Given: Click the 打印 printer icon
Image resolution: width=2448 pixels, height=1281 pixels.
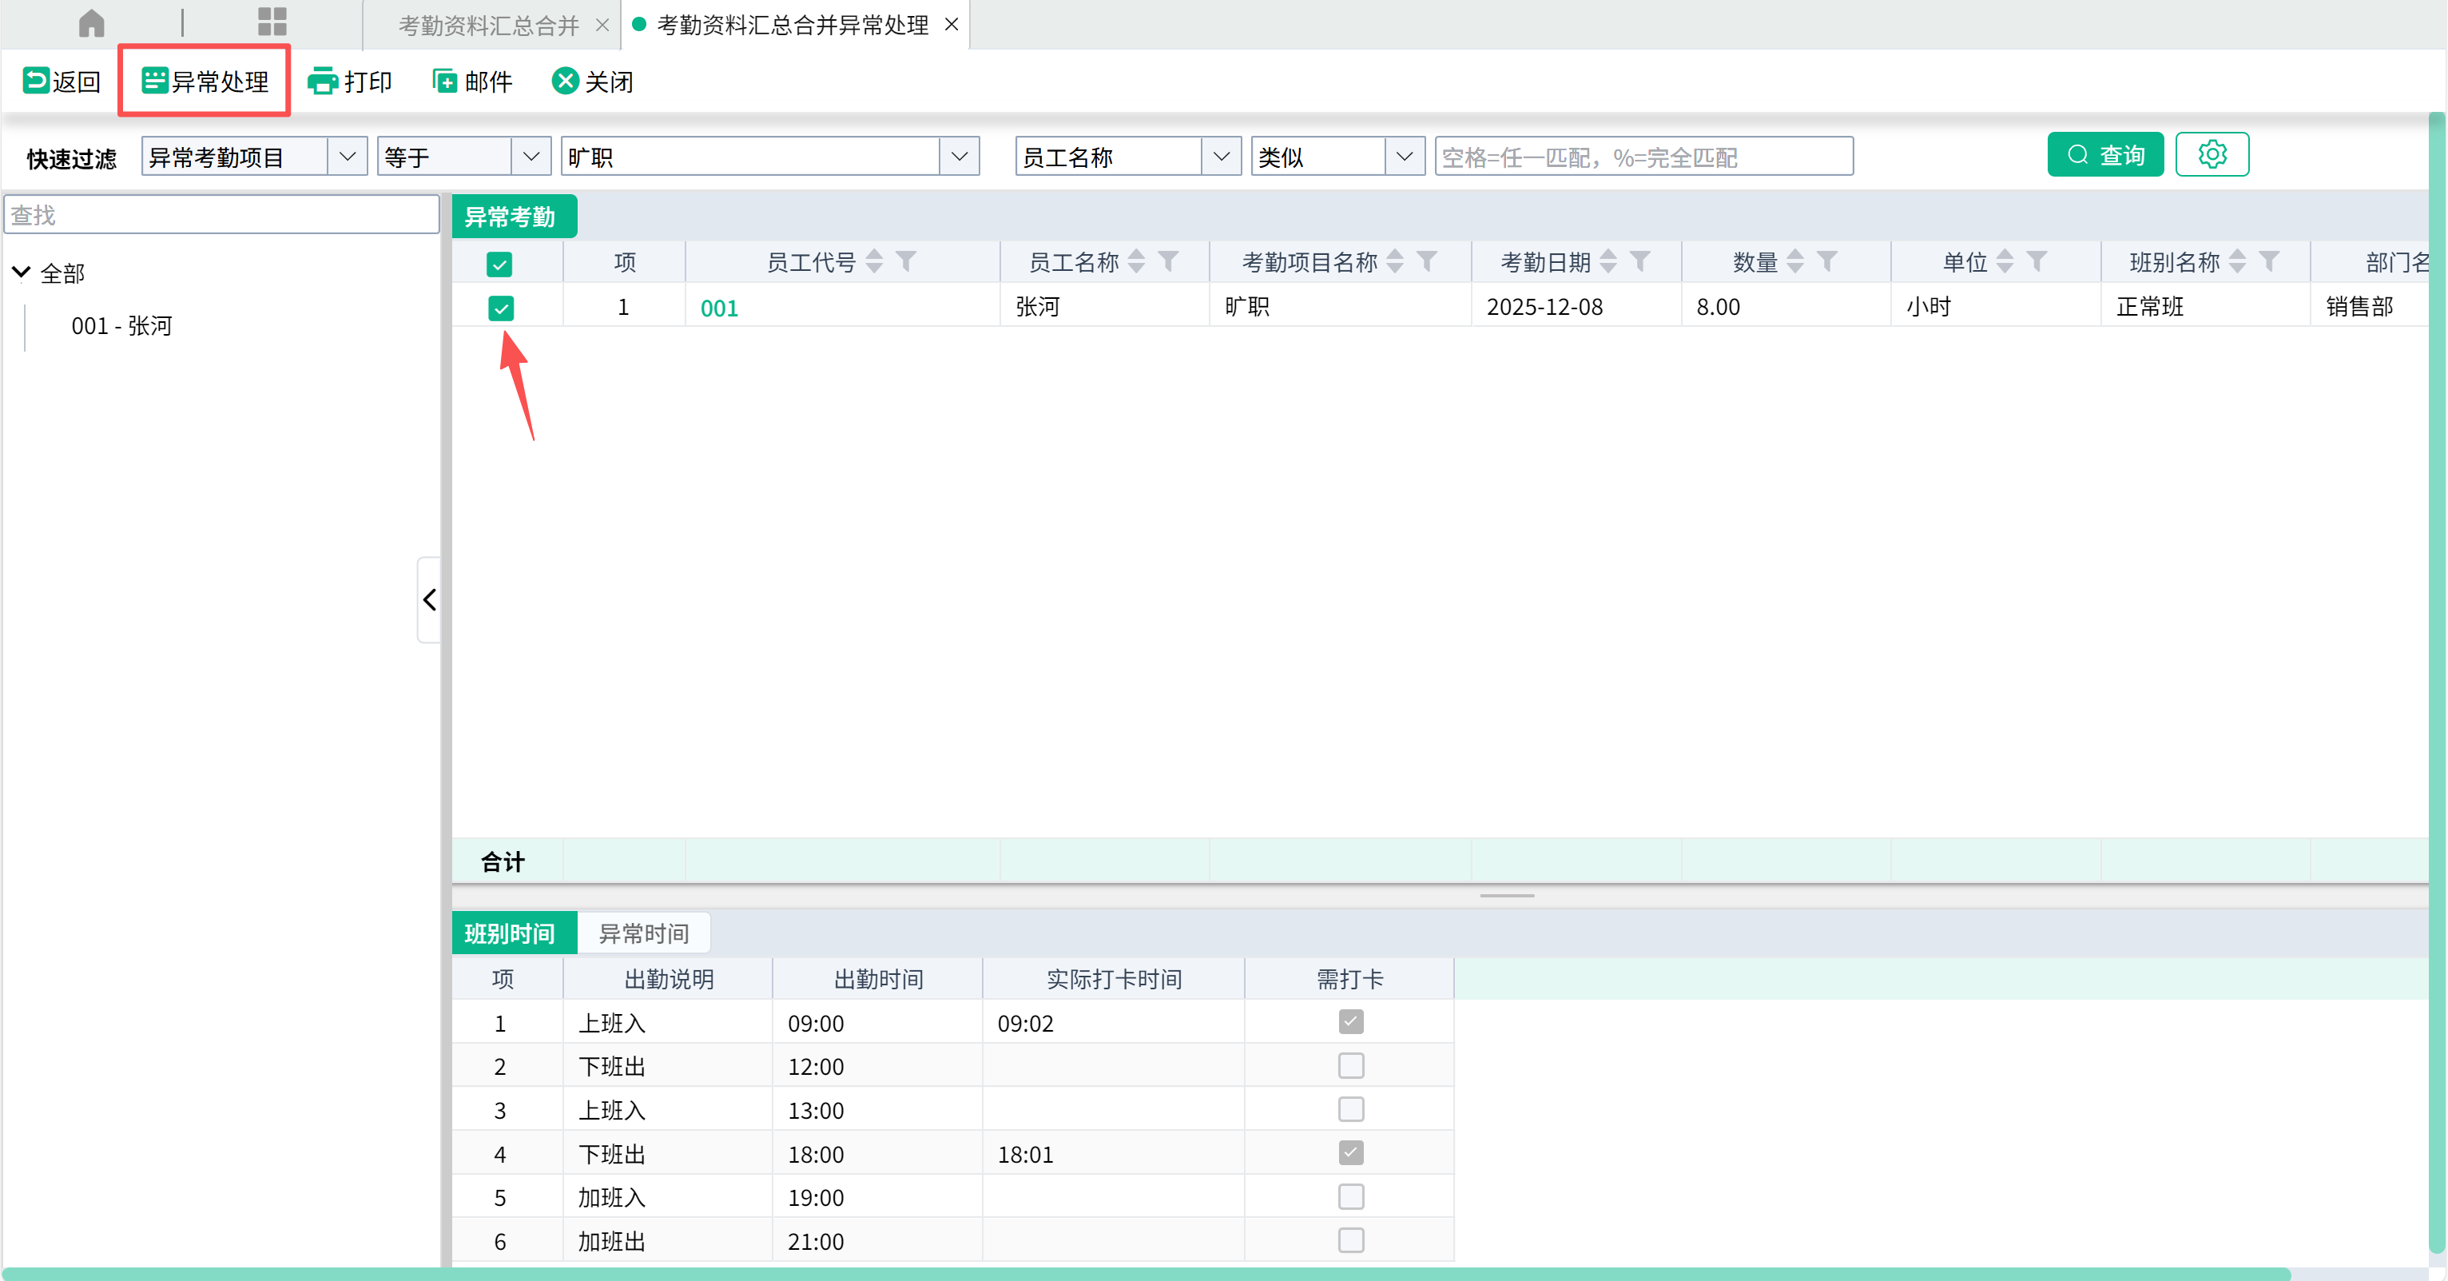Looking at the screenshot, I should click(x=322, y=81).
